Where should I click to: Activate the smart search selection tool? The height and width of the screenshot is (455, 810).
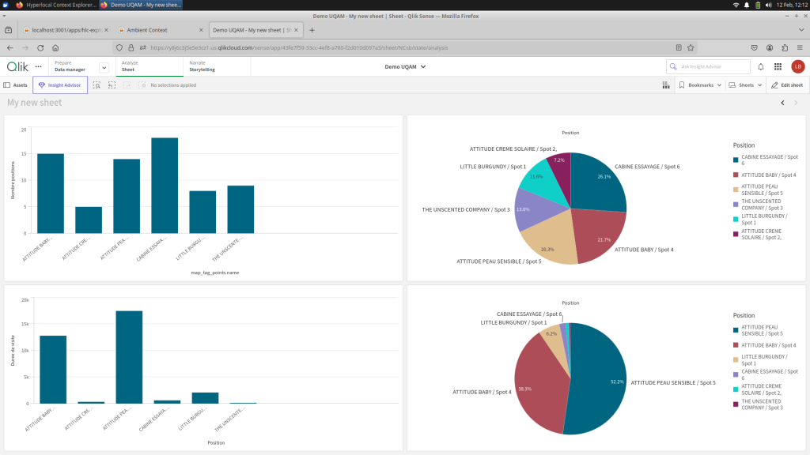pos(97,85)
